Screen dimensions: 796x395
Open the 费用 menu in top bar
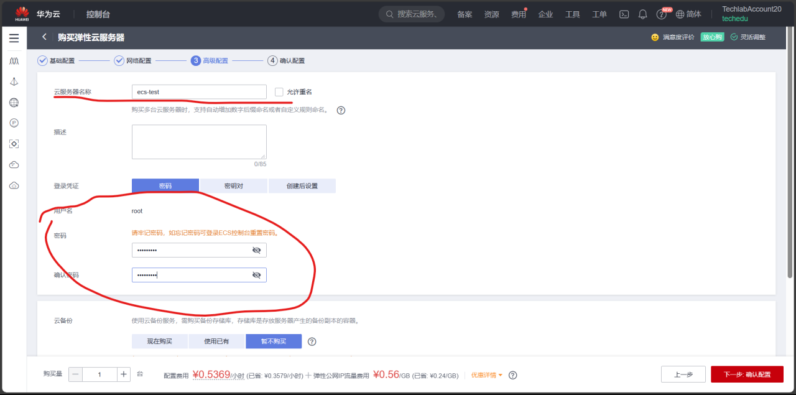[x=518, y=14]
